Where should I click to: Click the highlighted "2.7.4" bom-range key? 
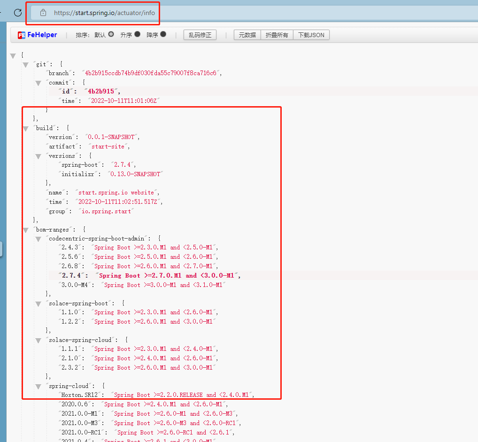[x=71, y=276]
